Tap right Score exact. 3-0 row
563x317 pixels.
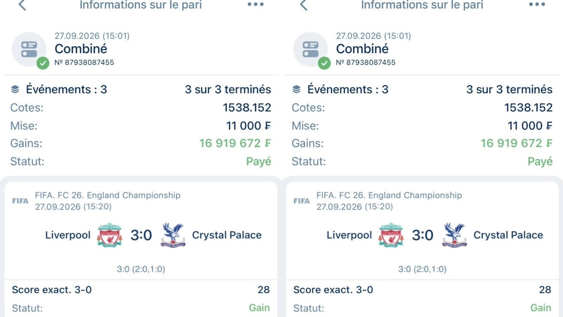(x=422, y=290)
